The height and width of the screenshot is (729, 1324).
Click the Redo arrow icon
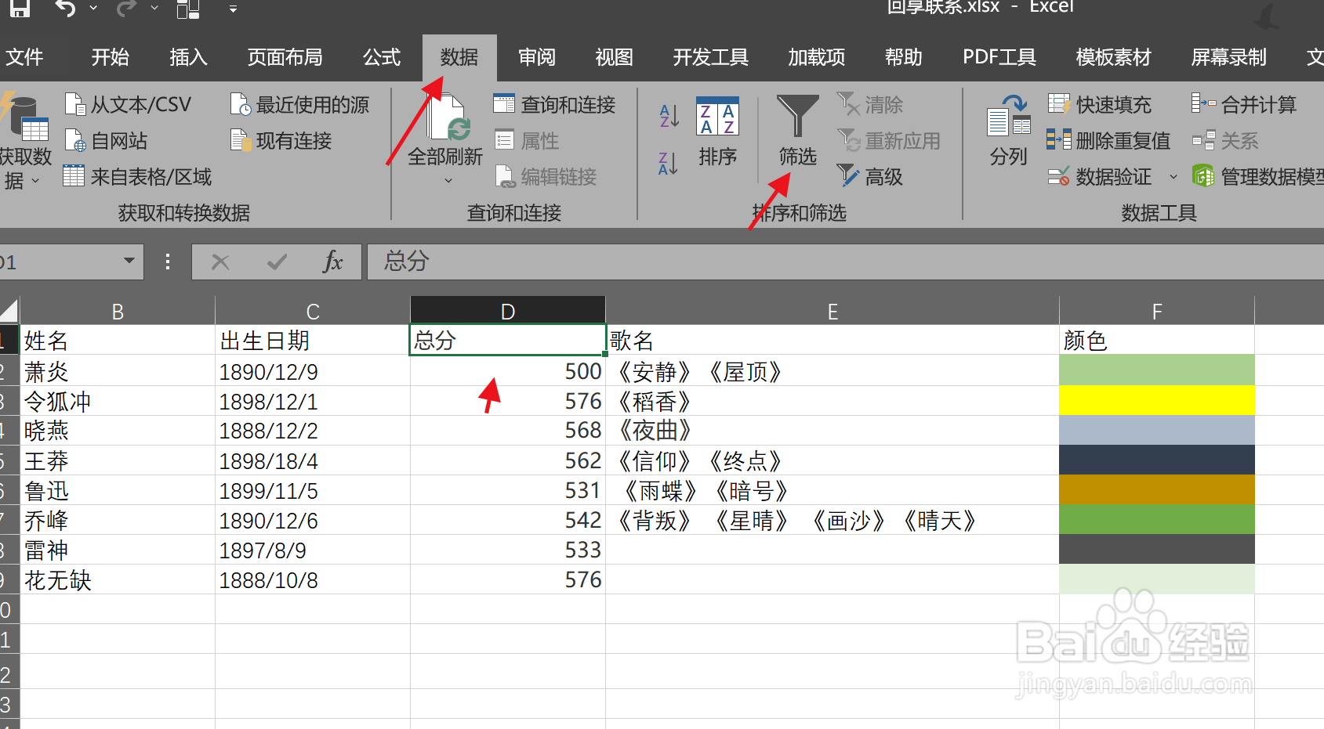pos(125,8)
